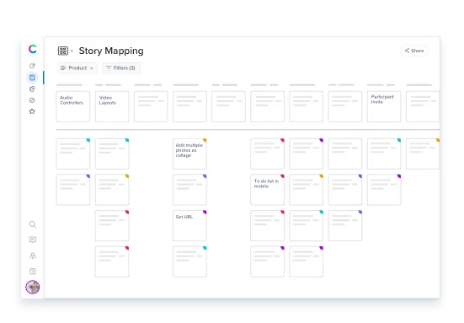Click the star favorites sidebar icon

32,111
